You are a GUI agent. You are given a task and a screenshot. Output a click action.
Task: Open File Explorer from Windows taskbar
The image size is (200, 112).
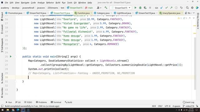pos(8,110)
